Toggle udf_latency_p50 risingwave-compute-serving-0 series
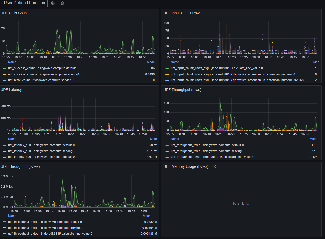Viewport: 325px width, 239px height. click(x=42, y=151)
